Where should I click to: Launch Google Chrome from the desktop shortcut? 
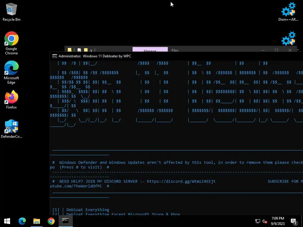point(12,43)
